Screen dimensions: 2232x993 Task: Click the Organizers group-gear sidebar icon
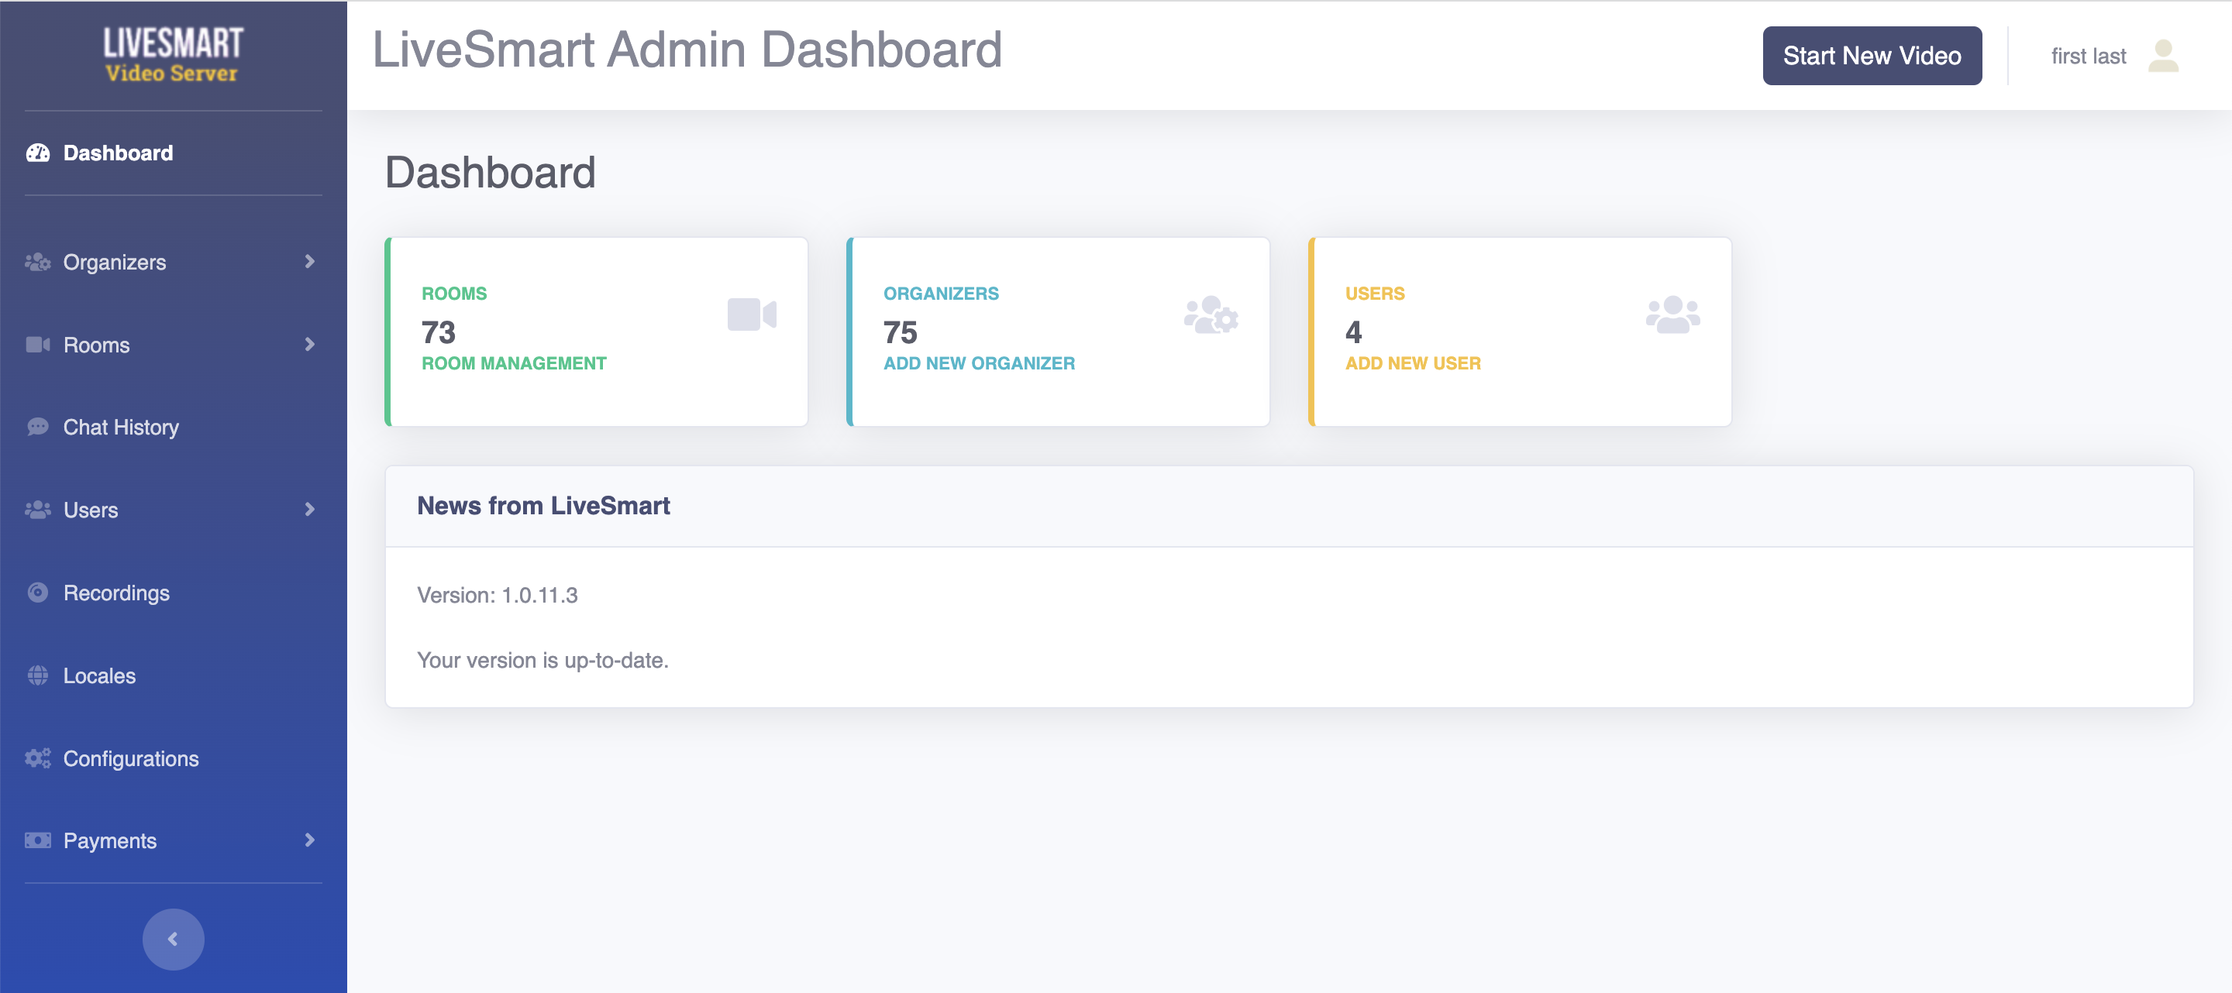coord(37,263)
